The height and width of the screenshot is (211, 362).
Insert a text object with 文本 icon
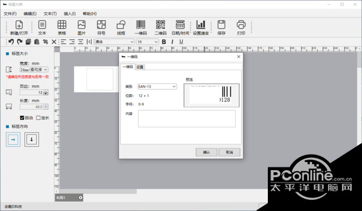[x=42, y=28]
